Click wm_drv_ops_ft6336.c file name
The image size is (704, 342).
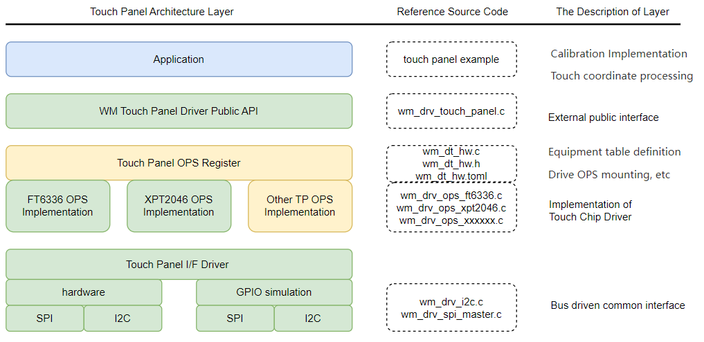(x=451, y=196)
